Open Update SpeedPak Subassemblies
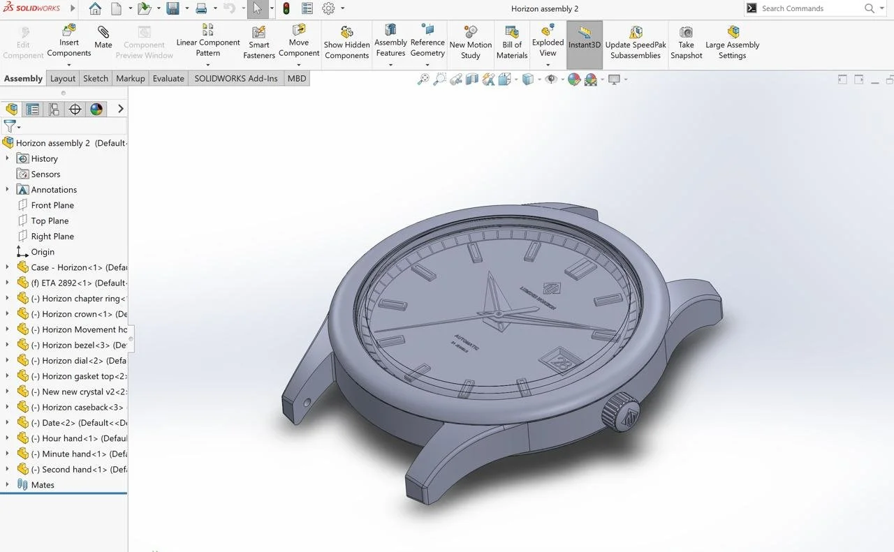This screenshot has width=894, height=552. [635, 42]
